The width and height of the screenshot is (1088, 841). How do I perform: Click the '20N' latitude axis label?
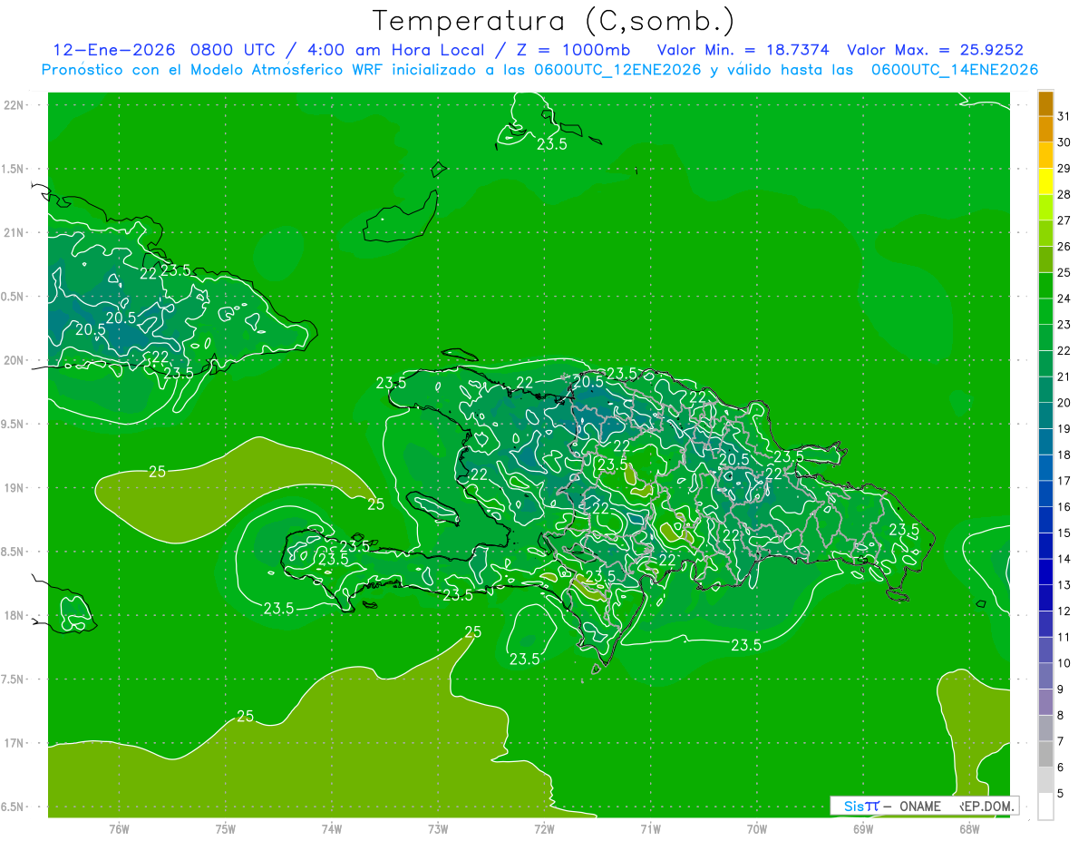[15, 360]
